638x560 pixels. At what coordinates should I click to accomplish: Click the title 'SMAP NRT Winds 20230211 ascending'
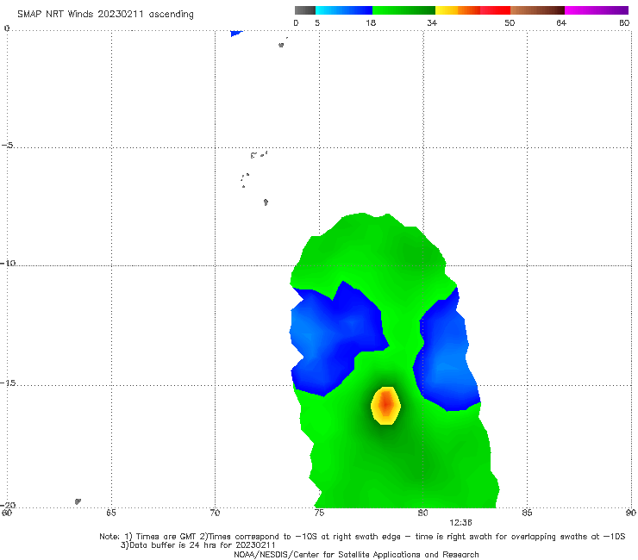[x=105, y=15]
